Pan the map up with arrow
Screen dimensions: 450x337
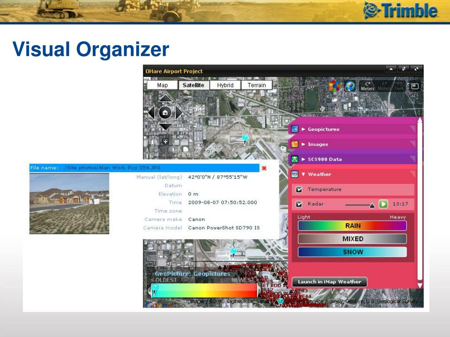[x=165, y=99]
